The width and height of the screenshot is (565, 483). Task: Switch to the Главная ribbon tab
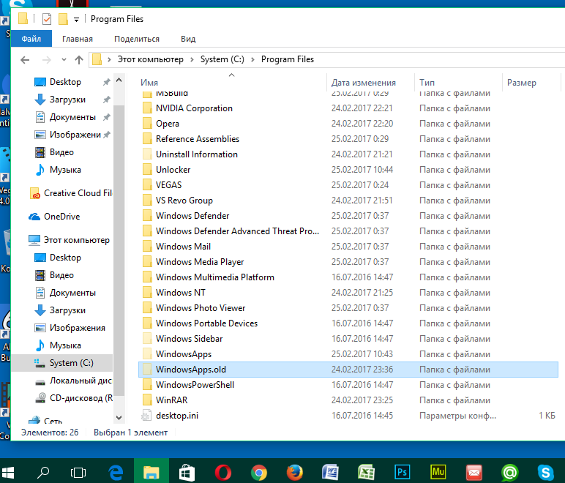[78, 39]
